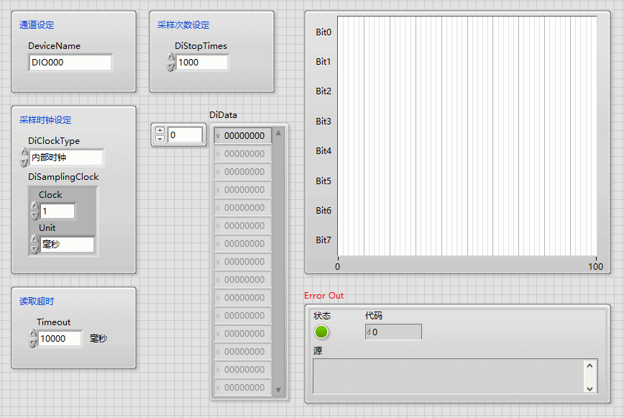
Task: Click the Bit0 row of the chart
Action: point(467,32)
